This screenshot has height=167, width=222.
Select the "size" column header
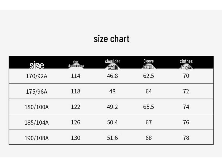pyautogui.click(x=37, y=65)
